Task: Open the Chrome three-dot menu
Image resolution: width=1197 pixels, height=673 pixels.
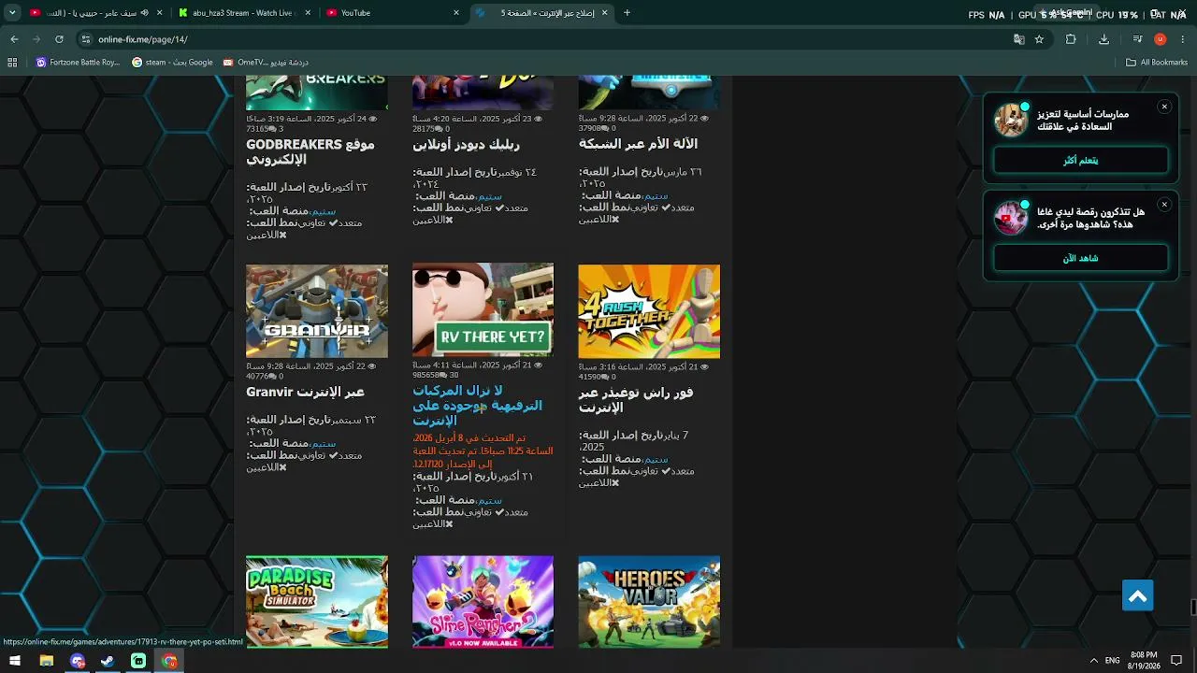Action: [x=1182, y=39]
